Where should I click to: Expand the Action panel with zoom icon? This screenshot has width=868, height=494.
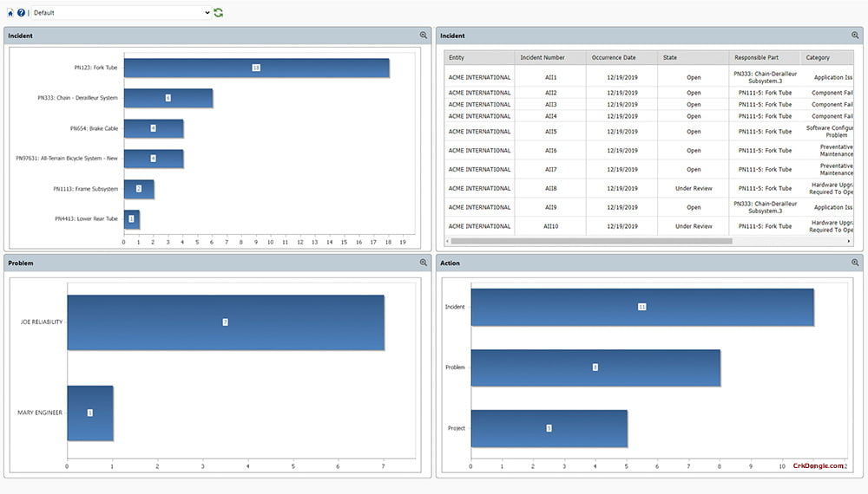[855, 263]
